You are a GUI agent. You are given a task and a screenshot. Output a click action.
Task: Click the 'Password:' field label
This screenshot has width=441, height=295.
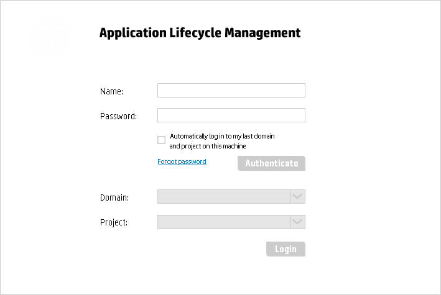(118, 116)
